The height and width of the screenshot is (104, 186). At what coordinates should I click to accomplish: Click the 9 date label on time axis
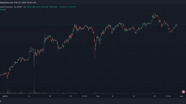[29, 96]
